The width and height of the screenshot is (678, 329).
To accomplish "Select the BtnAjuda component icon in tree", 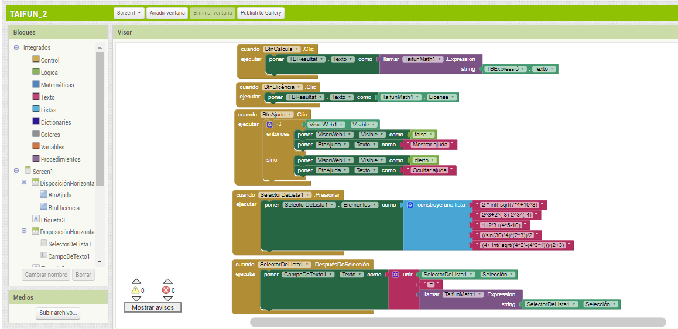I will point(44,195).
